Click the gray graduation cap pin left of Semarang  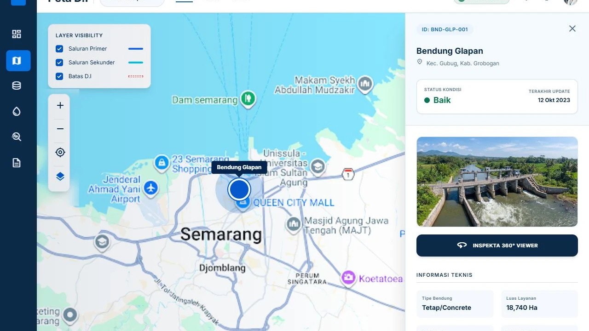[x=102, y=242]
